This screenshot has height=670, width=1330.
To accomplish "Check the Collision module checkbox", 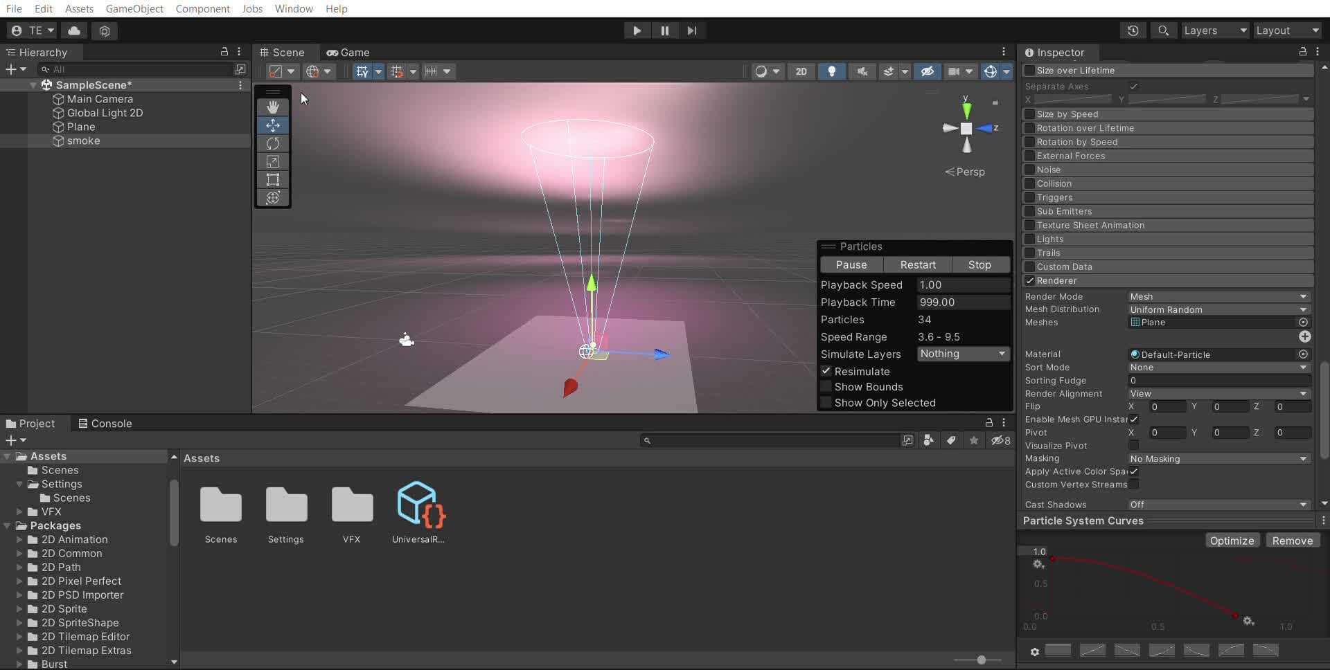I will pos(1030,183).
